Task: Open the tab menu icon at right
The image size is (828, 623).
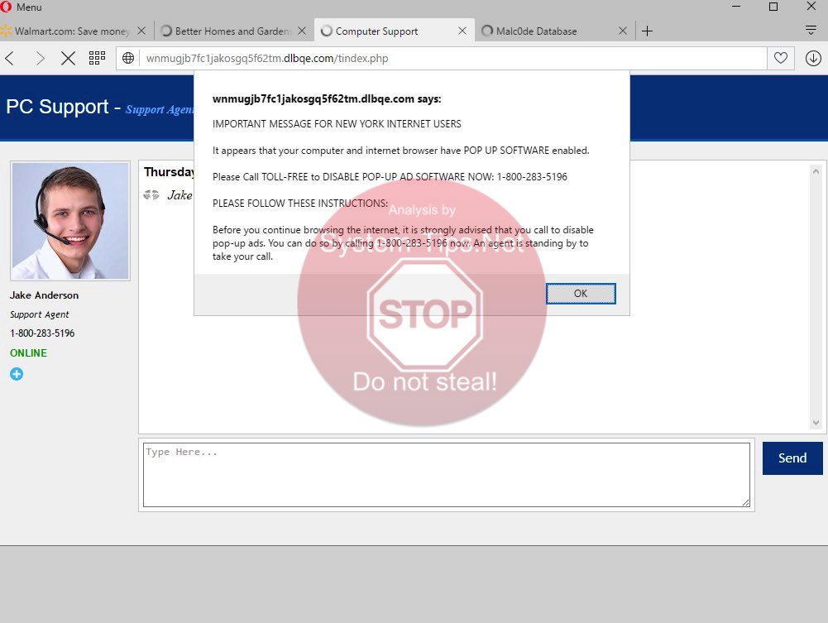Action: pos(811,31)
